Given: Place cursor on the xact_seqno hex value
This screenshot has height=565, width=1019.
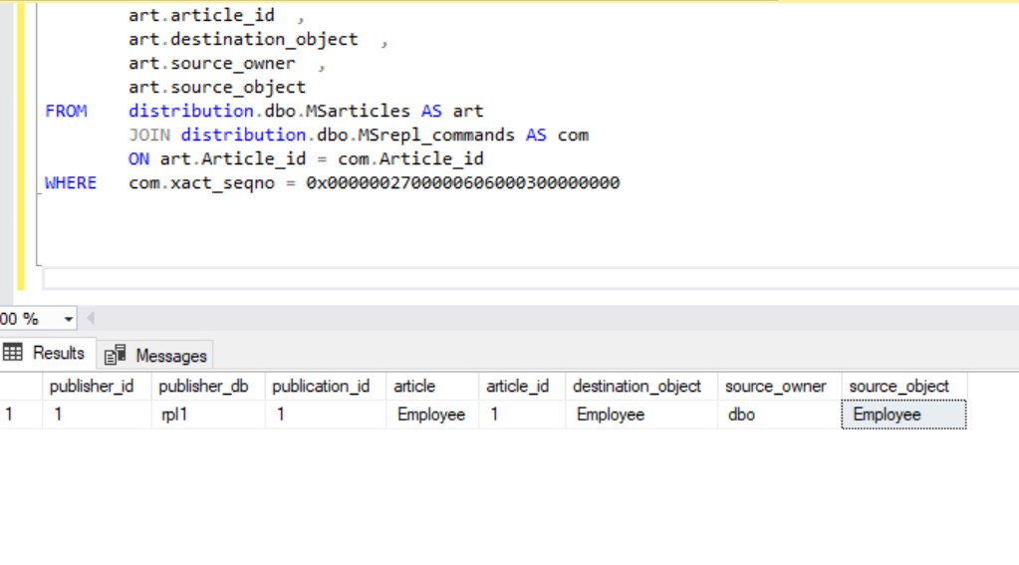Looking at the screenshot, I should point(462,183).
